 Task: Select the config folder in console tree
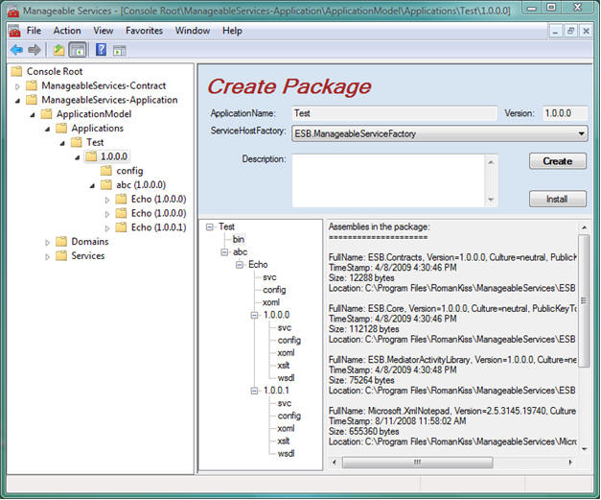129,171
